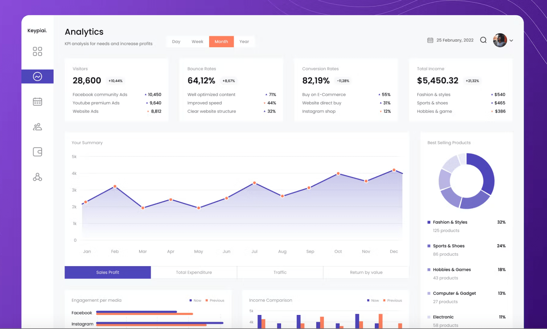
Task: Expand the profile dropdown chevron
Action: (x=511, y=40)
